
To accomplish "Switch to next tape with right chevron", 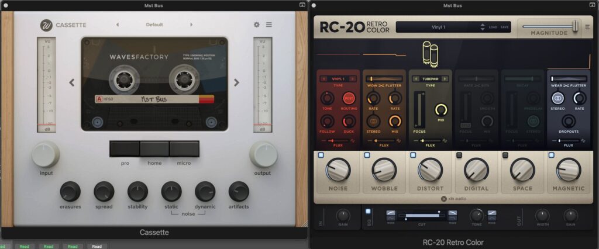I will [236, 82].
